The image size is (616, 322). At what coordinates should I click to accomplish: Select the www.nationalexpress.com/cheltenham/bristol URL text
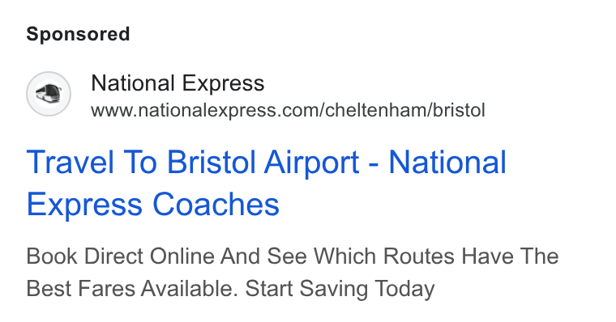point(288,110)
